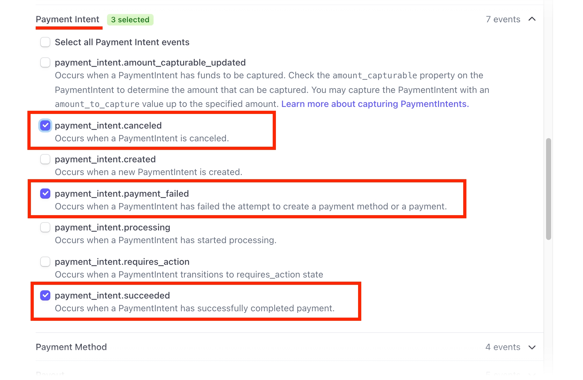Click the 3 selected badge

pyautogui.click(x=130, y=20)
